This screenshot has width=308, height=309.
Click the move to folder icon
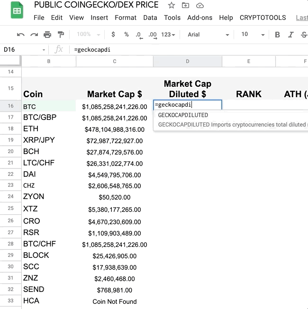tap(185, 5)
